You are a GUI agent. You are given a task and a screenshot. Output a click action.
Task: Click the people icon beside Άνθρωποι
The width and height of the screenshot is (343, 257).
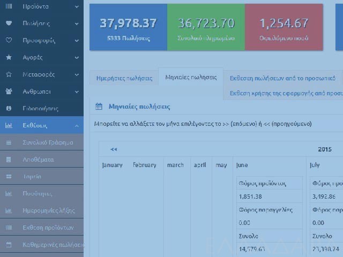[x=9, y=92]
